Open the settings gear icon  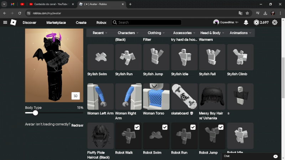(x=275, y=22)
